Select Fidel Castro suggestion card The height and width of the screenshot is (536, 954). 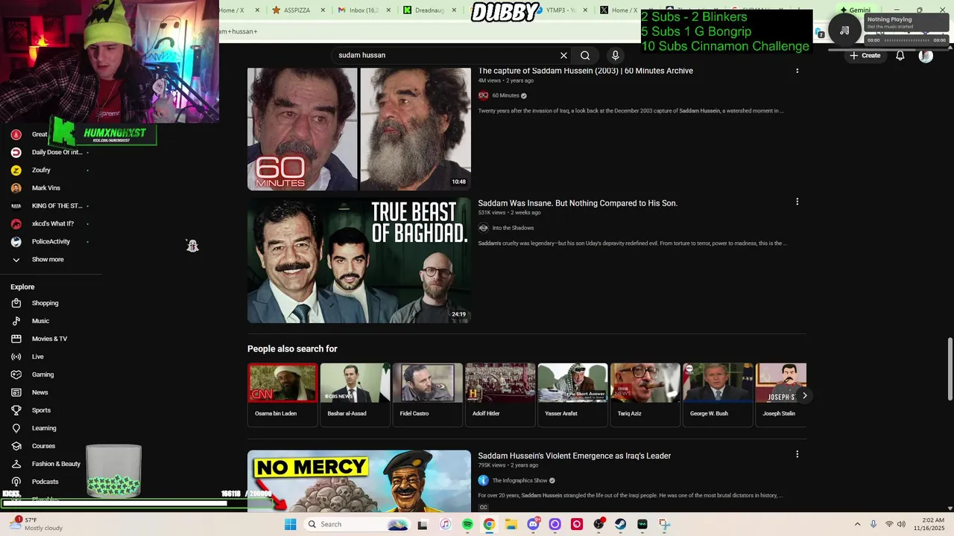tap(427, 394)
